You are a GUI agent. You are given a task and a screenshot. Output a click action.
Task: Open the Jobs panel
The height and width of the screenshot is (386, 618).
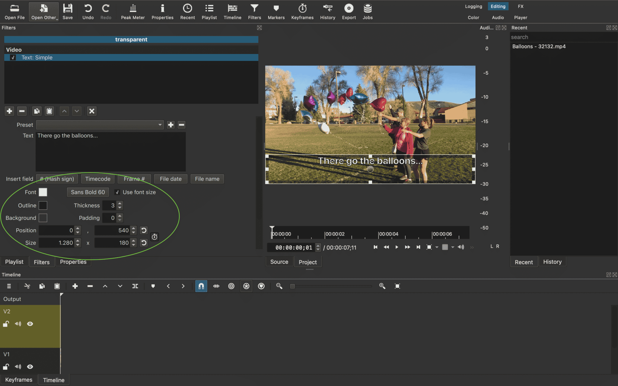coord(368,11)
